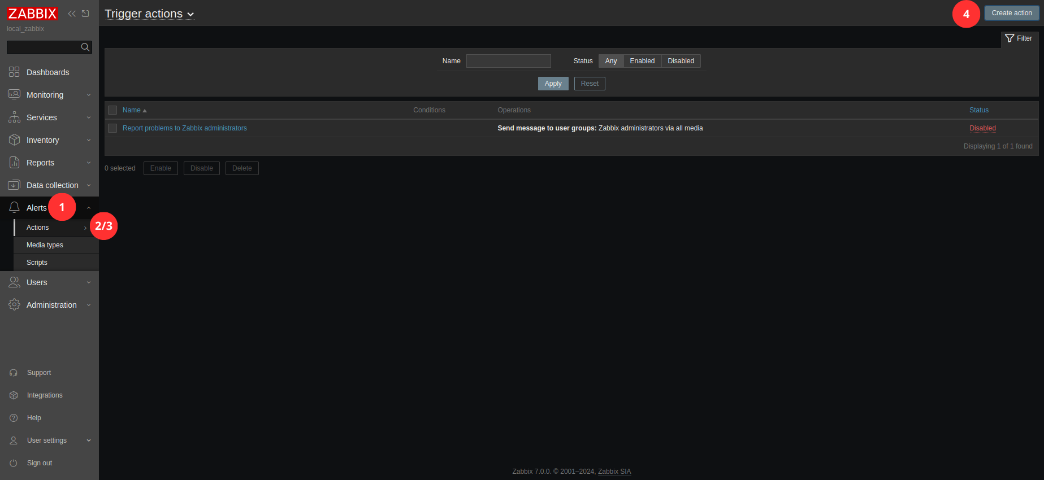Click the Help question mark icon
1044x480 pixels.
click(x=14, y=418)
